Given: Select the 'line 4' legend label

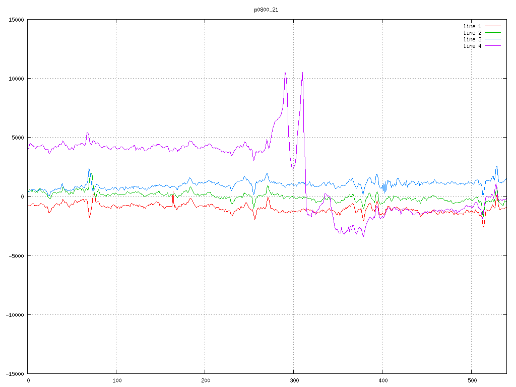Looking at the screenshot, I should (x=472, y=46).
